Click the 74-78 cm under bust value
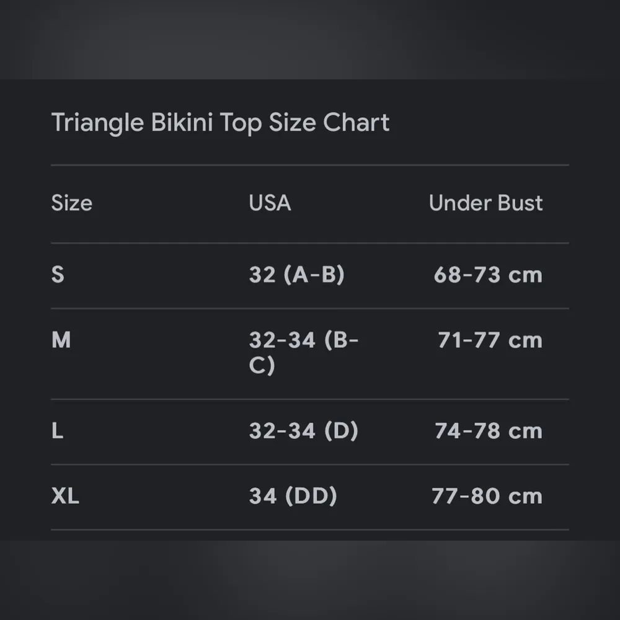 pyautogui.click(x=489, y=431)
